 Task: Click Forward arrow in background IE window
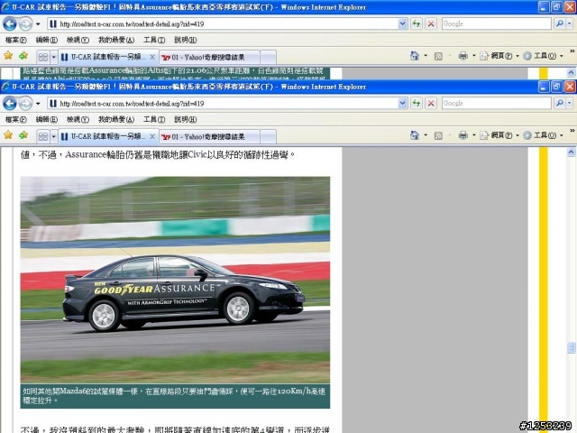(25, 24)
